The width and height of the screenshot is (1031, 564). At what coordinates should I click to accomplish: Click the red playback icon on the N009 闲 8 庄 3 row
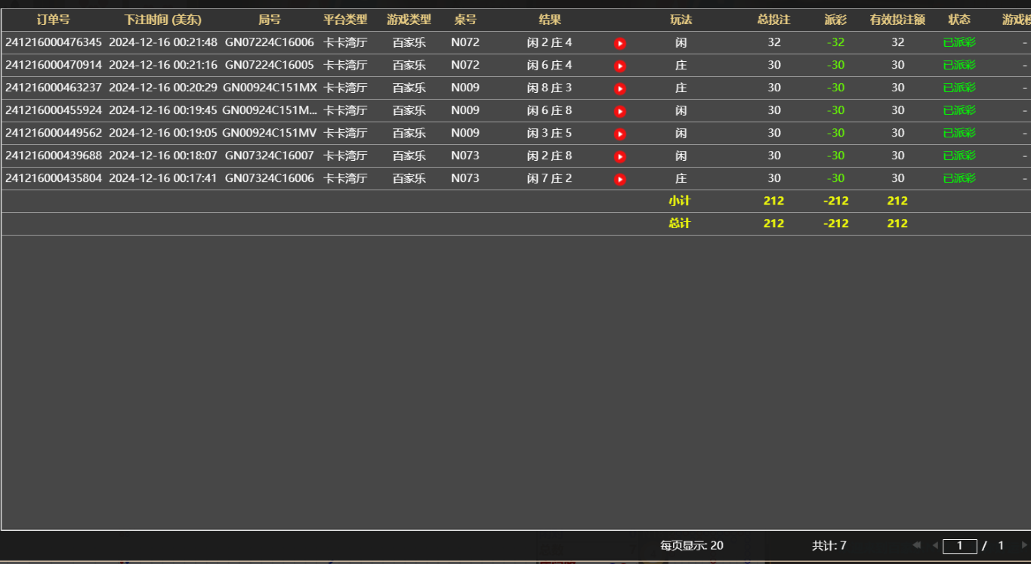tap(619, 88)
